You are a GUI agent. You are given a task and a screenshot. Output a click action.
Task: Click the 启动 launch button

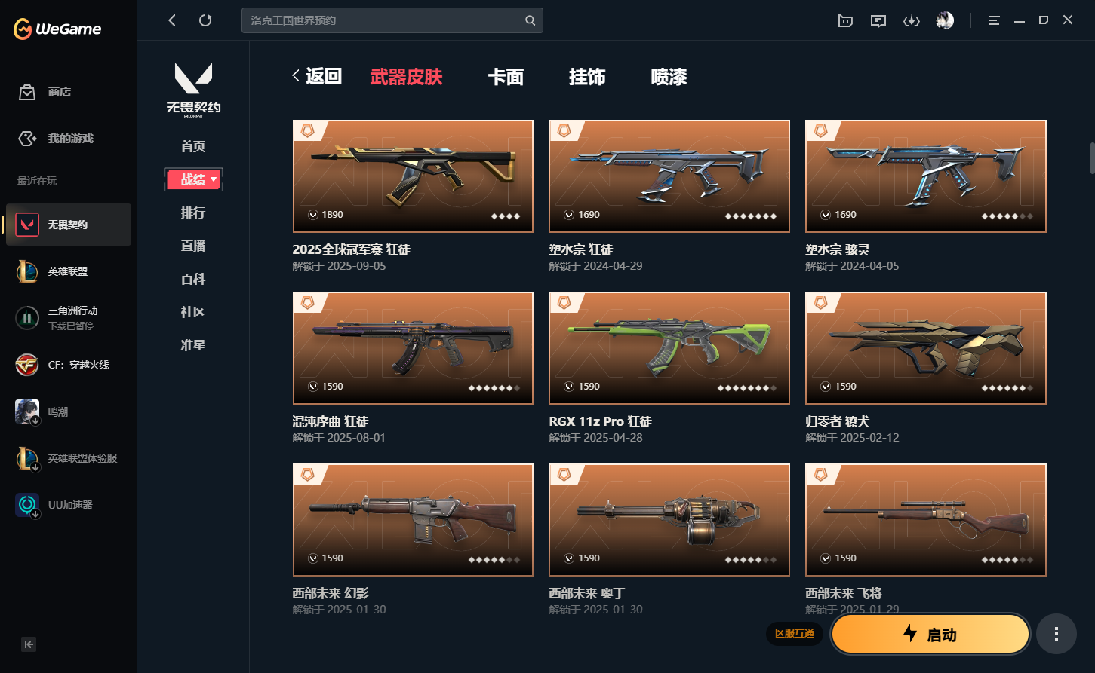point(930,634)
